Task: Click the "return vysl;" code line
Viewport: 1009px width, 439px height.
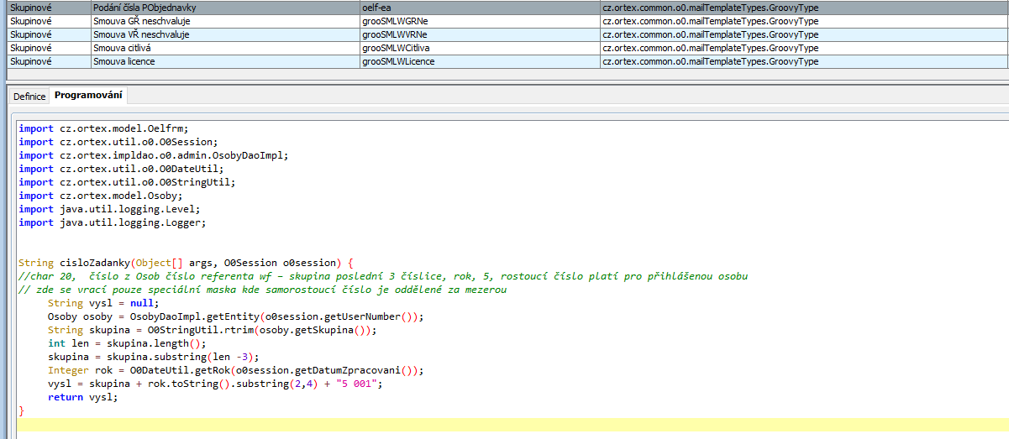Action: [x=82, y=397]
